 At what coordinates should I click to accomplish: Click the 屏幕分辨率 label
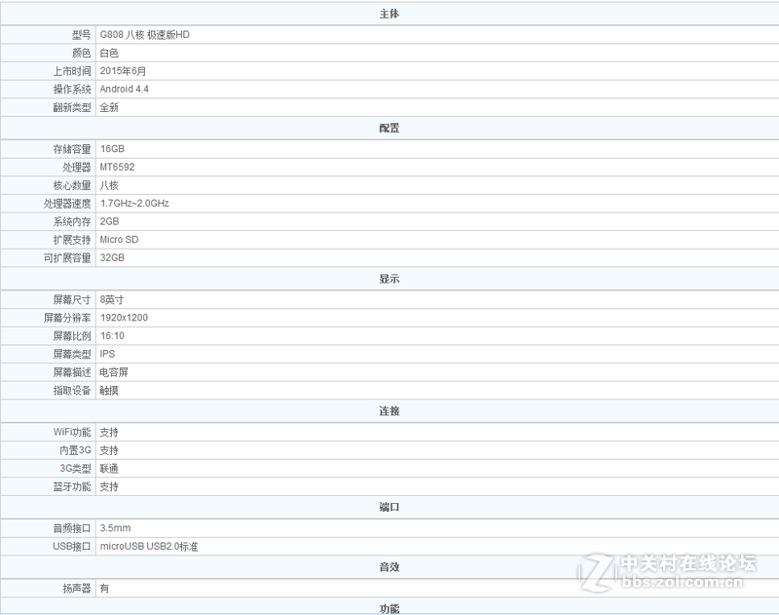click(x=67, y=318)
